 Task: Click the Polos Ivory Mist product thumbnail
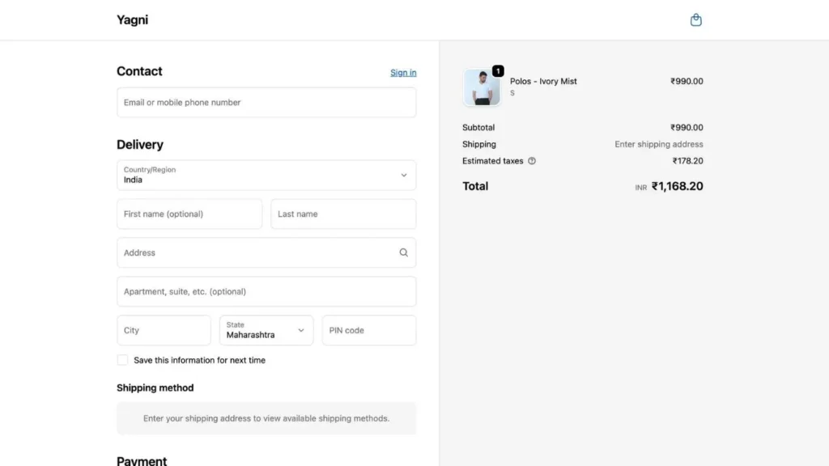coord(482,87)
